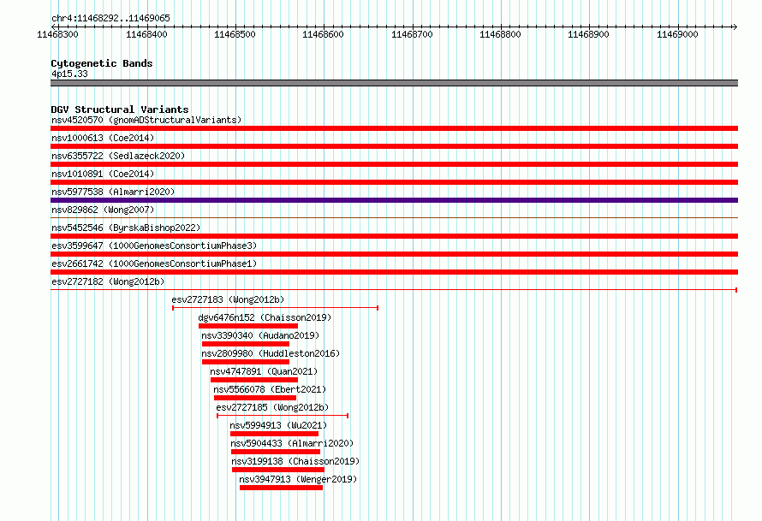
Task: Open nsv5566078 (Ebert2021) variant label
Action: tap(270, 389)
